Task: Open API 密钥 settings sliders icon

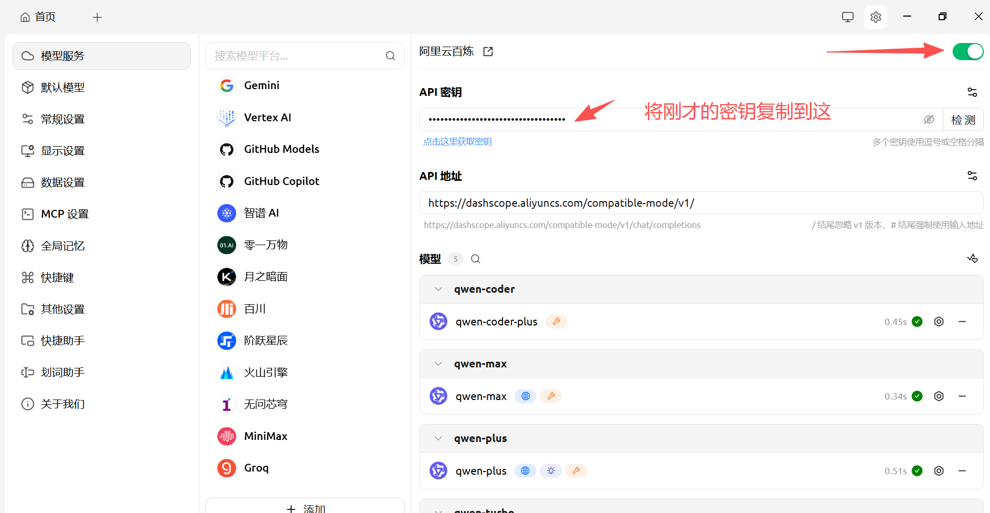Action: (972, 92)
